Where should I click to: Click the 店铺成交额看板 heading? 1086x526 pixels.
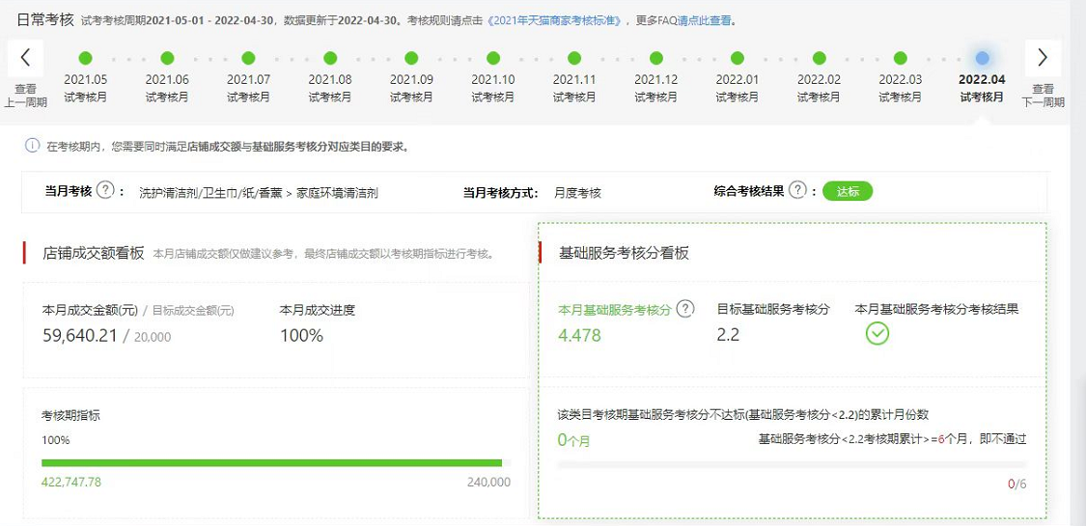point(93,253)
